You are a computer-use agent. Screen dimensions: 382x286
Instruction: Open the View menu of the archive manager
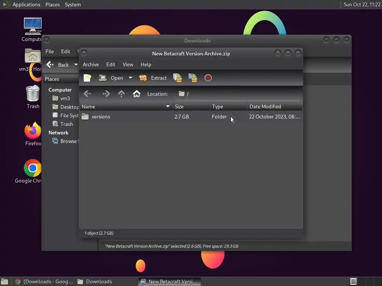coord(128,64)
